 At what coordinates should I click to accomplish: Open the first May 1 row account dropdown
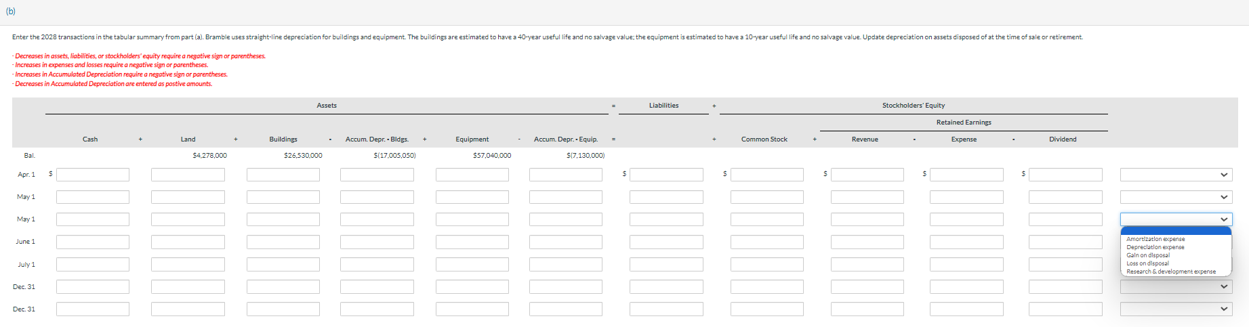click(x=1176, y=197)
